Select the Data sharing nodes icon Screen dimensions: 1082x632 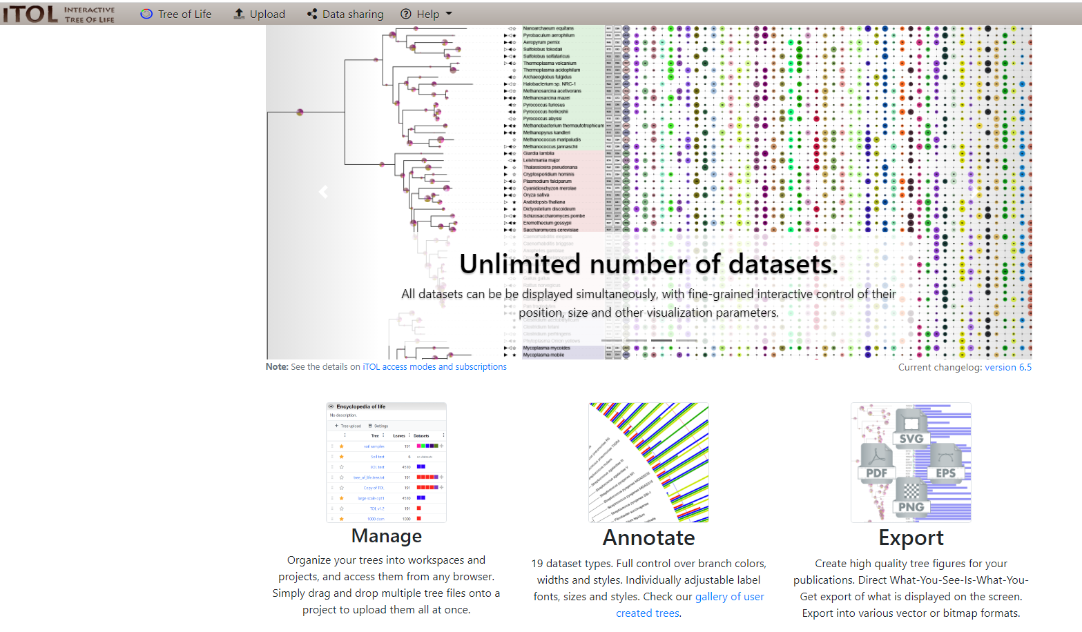[x=313, y=14]
